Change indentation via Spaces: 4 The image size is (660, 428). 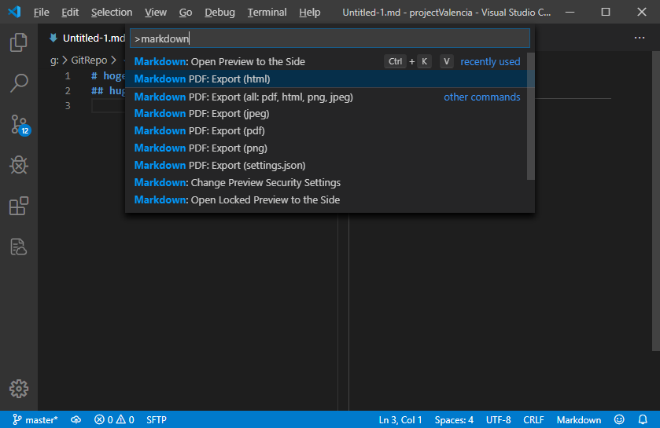454,419
